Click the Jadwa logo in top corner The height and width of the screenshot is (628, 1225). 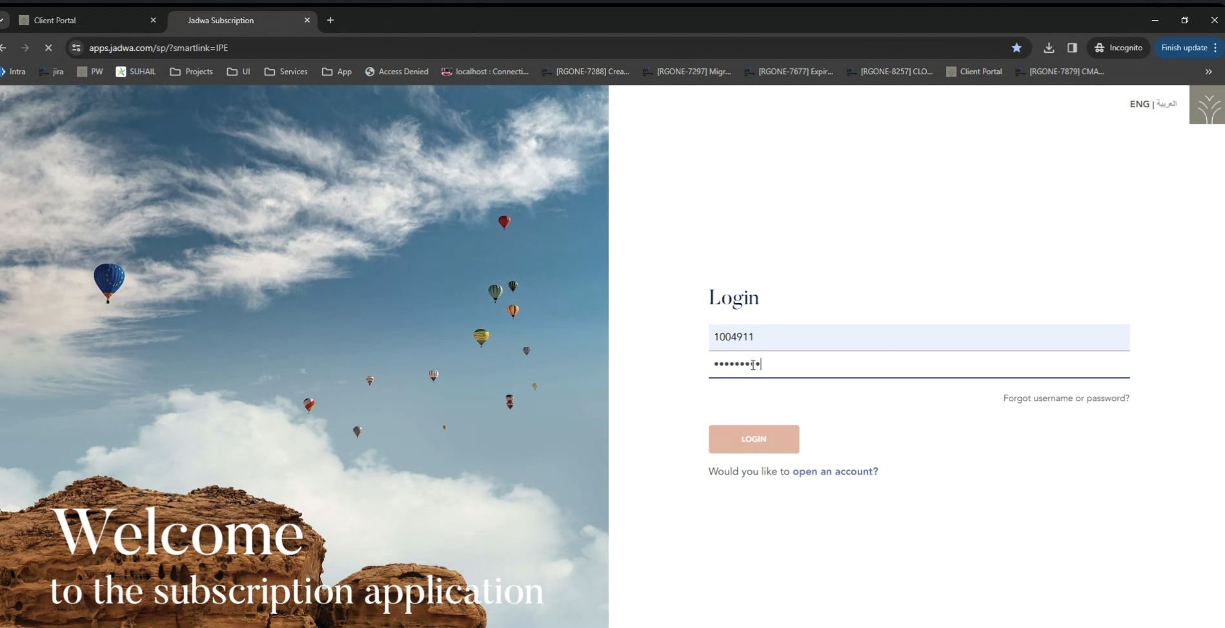tap(1207, 105)
